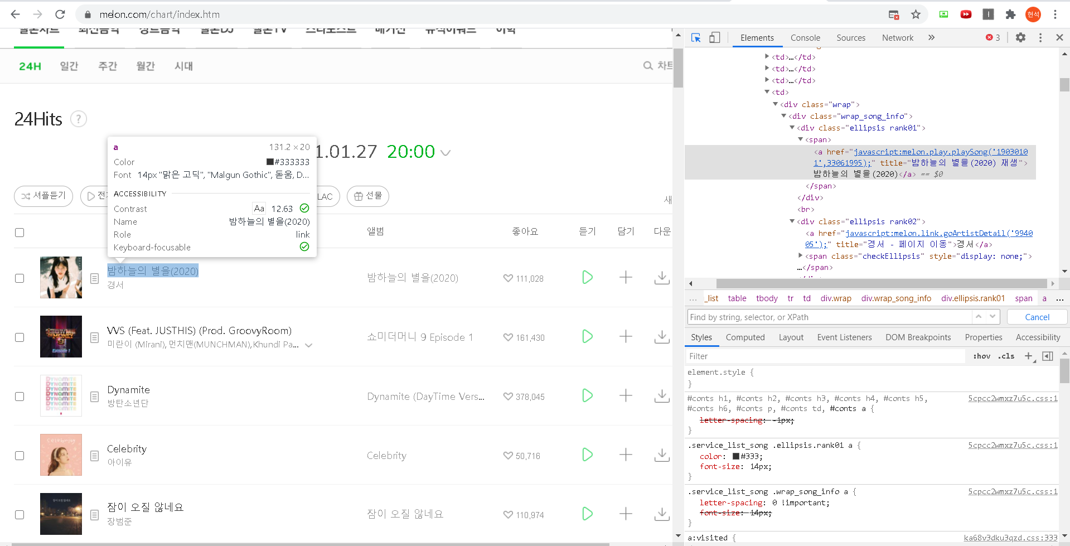Screen dimensions: 1070x546
Task: Open the Computed styles tab
Action: (745, 337)
